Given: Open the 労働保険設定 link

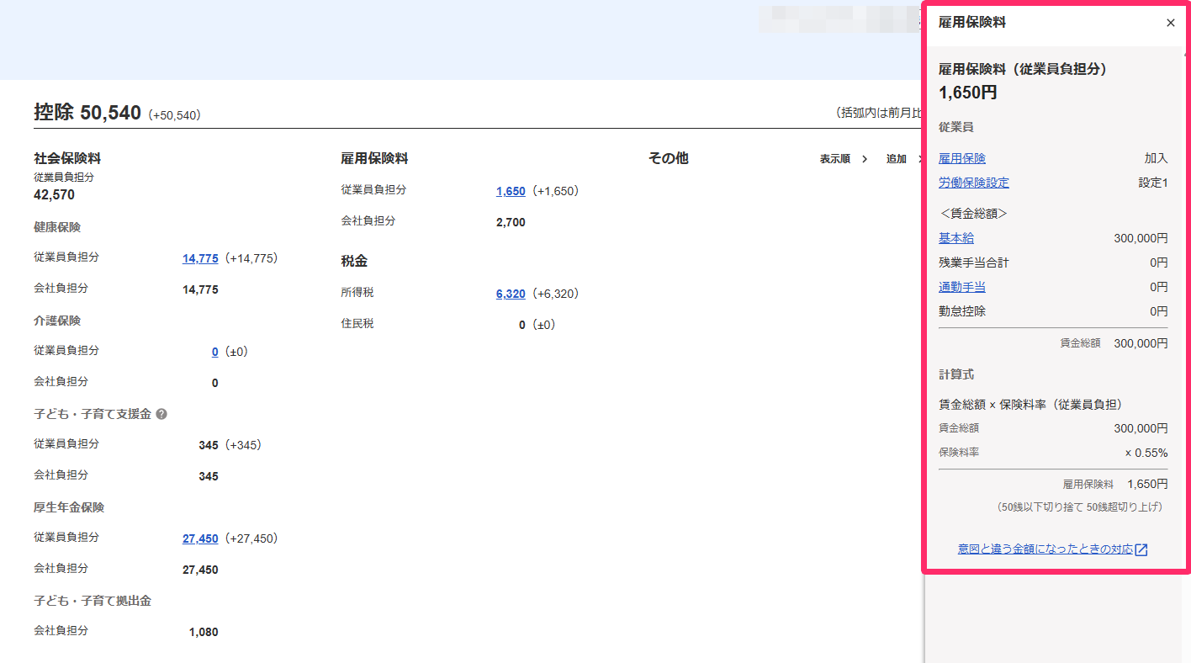Looking at the screenshot, I should tap(974, 183).
